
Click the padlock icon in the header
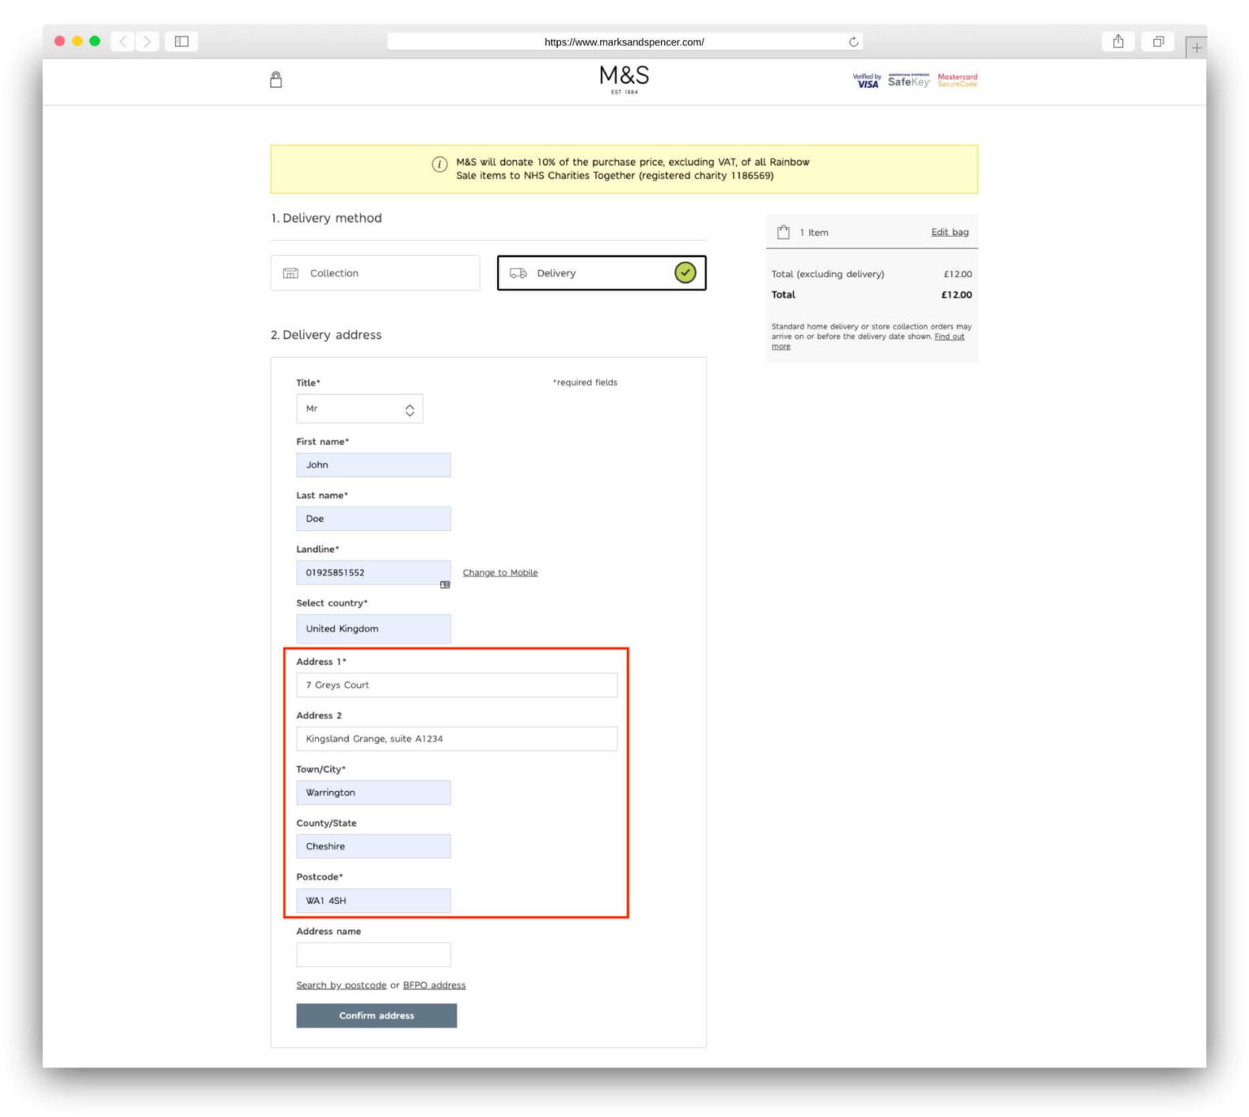[275, 80]
